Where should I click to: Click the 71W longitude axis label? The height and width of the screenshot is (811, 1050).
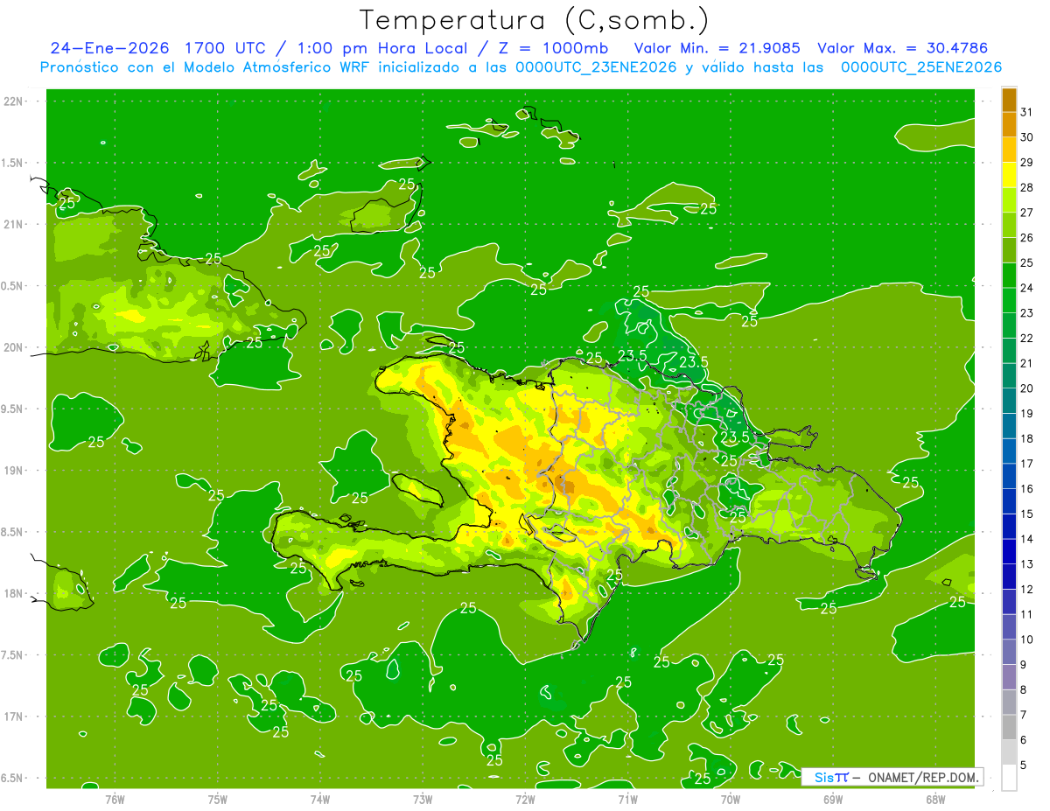point(627,799)
